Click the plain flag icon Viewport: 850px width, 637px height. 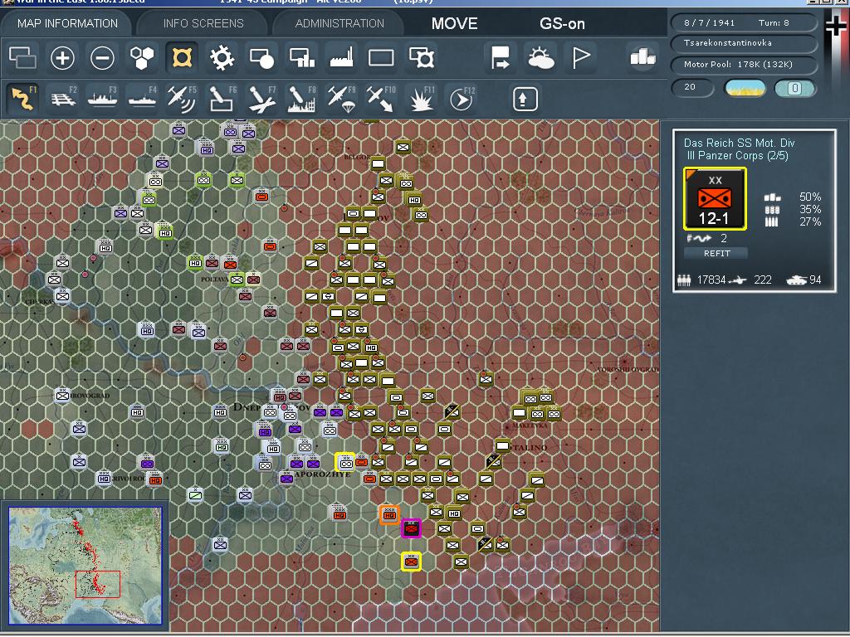580,57
